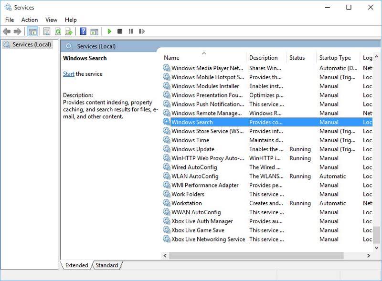
Task: Open the Action menu
Action: [30, 20]
